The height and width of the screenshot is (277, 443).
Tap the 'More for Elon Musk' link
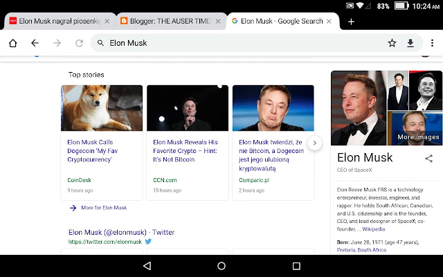(x=104, y=208)
